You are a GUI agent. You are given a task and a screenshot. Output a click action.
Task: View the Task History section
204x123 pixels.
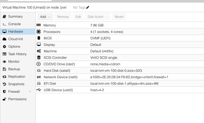(x=18, y=54)
